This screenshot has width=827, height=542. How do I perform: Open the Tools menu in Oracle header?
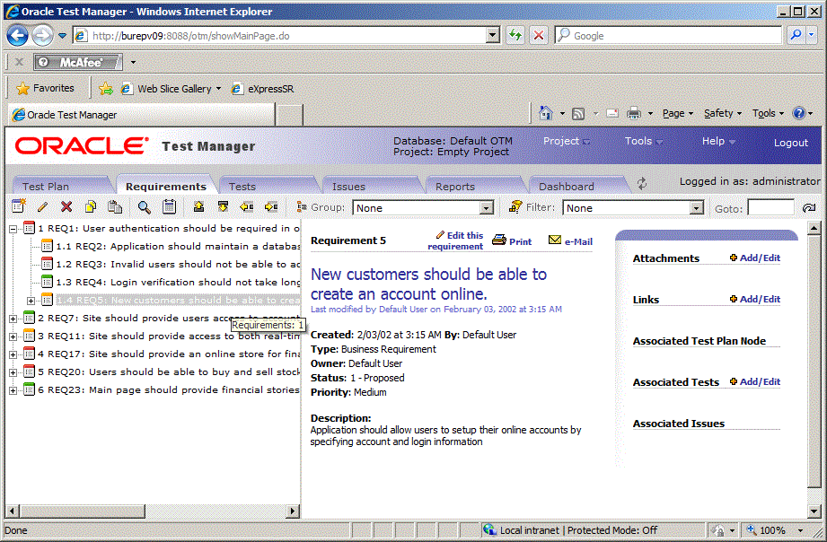point(644,141)
